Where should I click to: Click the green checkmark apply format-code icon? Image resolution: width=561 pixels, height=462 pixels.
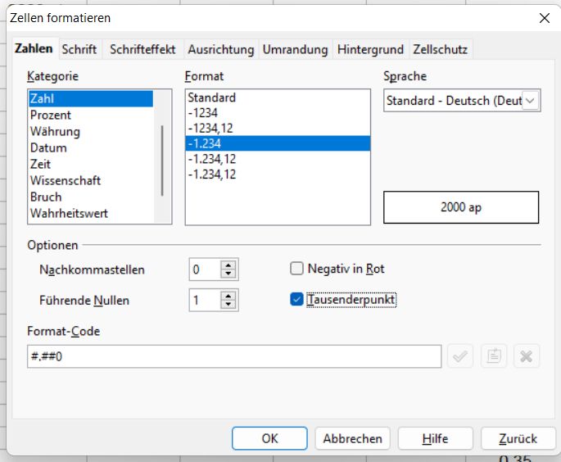(460, 356)
